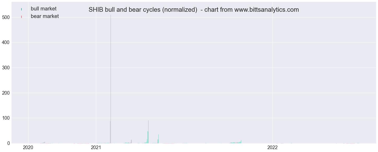
Task: Click the green candle cluster in late 2021
Action: (x=235, y=142)
